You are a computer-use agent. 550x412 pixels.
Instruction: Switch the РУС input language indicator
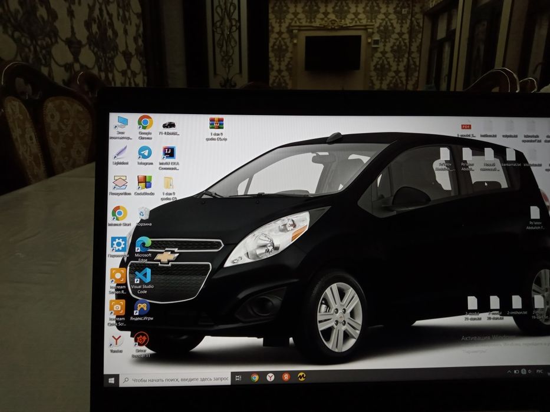pos(539,371)
